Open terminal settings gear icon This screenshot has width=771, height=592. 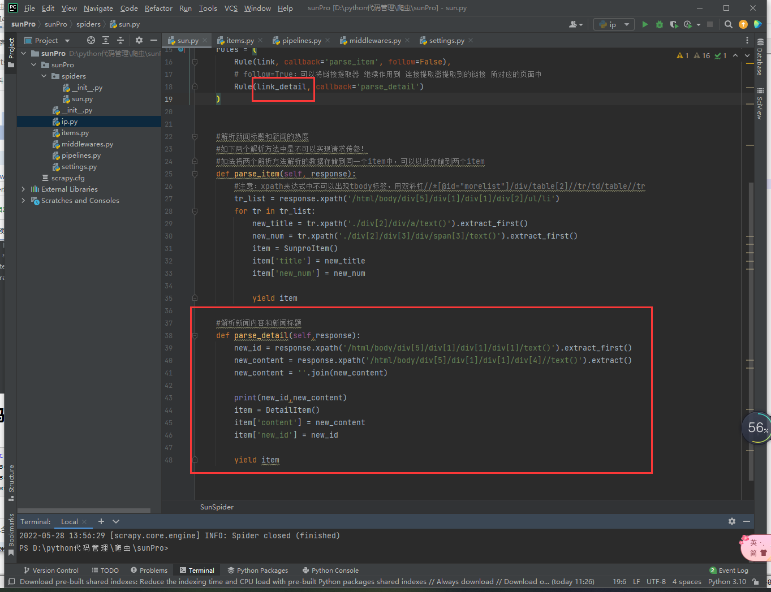click(x=732, y=521)
